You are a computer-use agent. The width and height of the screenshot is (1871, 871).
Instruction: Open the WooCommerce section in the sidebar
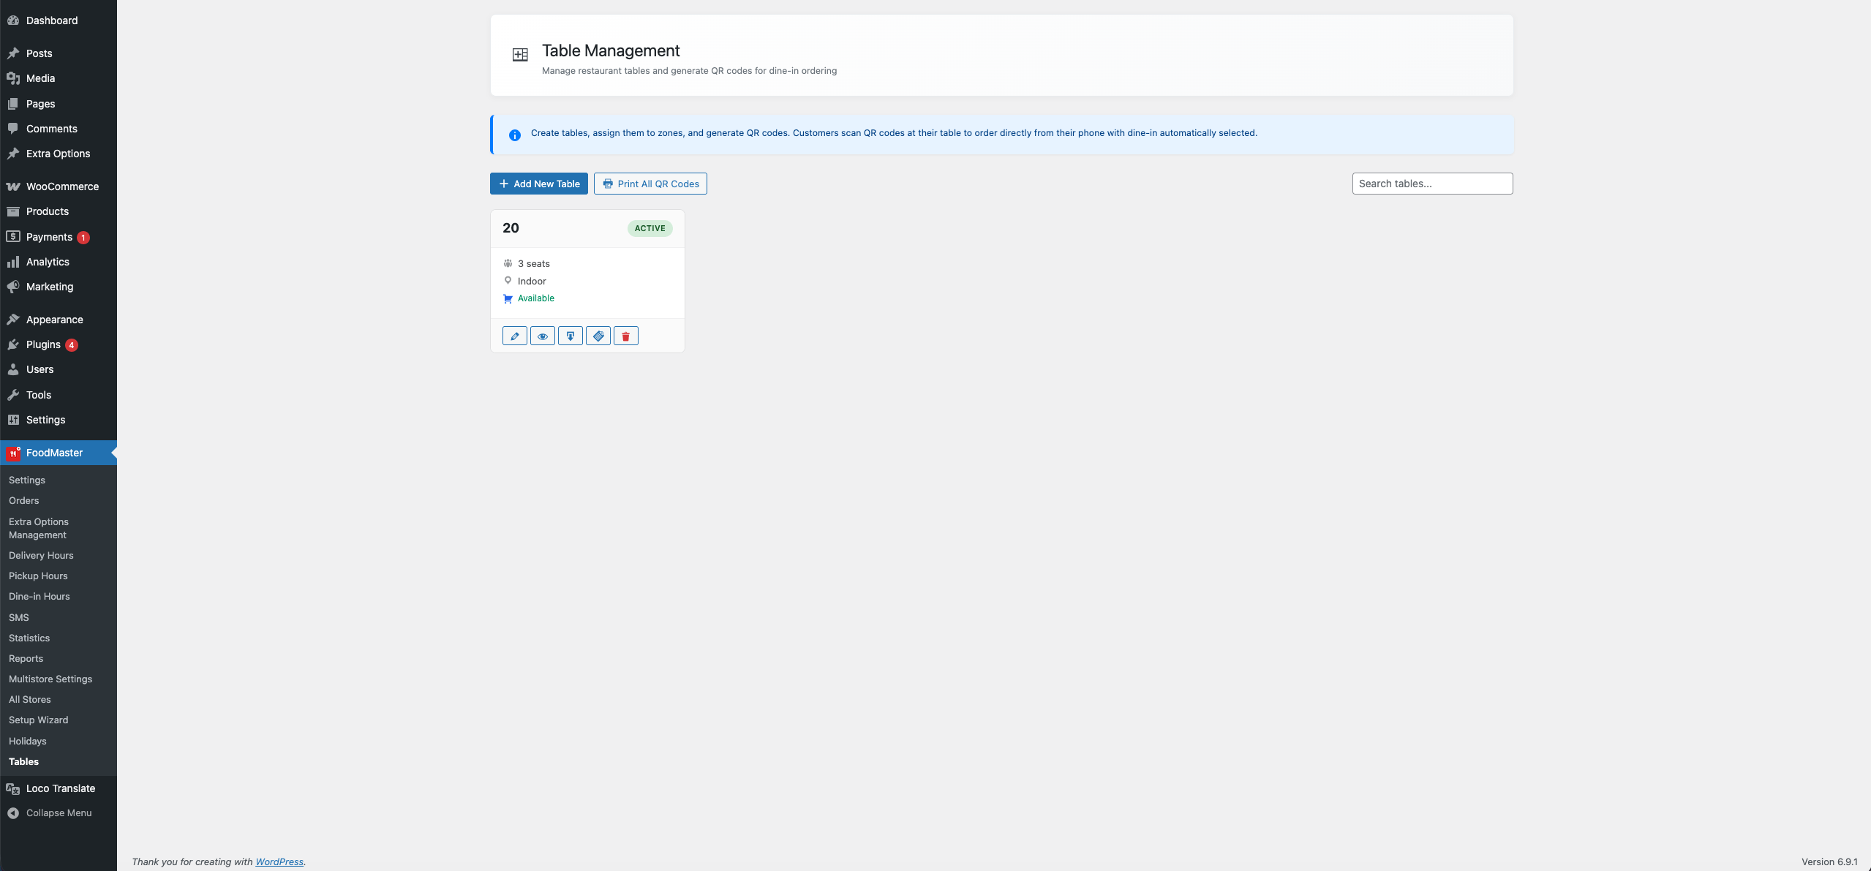pos(62,186)
